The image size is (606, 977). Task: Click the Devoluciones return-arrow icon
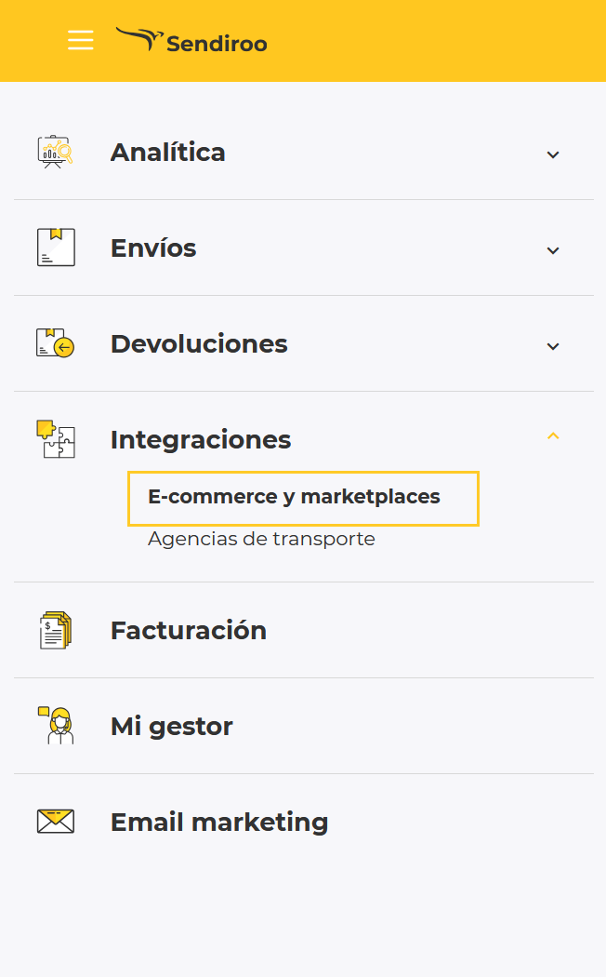tap(53, 342)
